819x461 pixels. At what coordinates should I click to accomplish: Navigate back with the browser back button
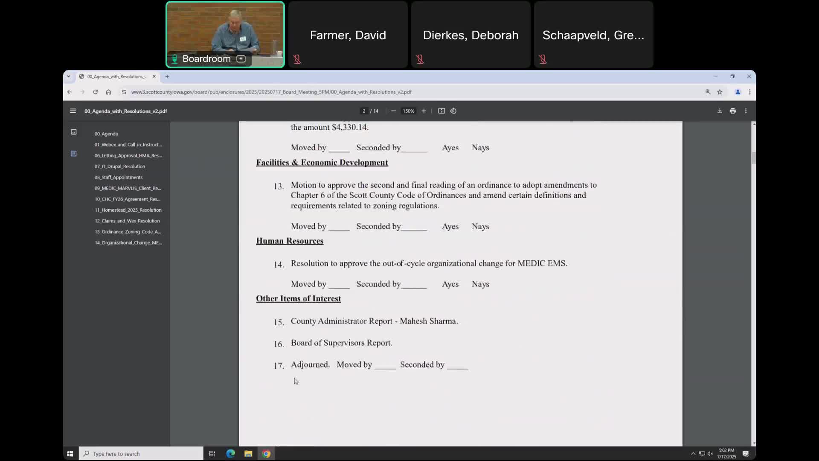pyautogui.click(x=69, y=92)
